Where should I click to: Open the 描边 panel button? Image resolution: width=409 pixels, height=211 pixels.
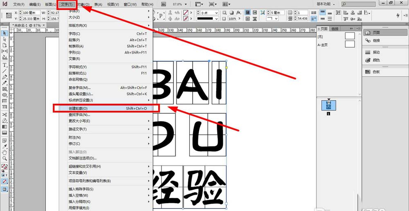pyautogui.click(x=385, y=52)
